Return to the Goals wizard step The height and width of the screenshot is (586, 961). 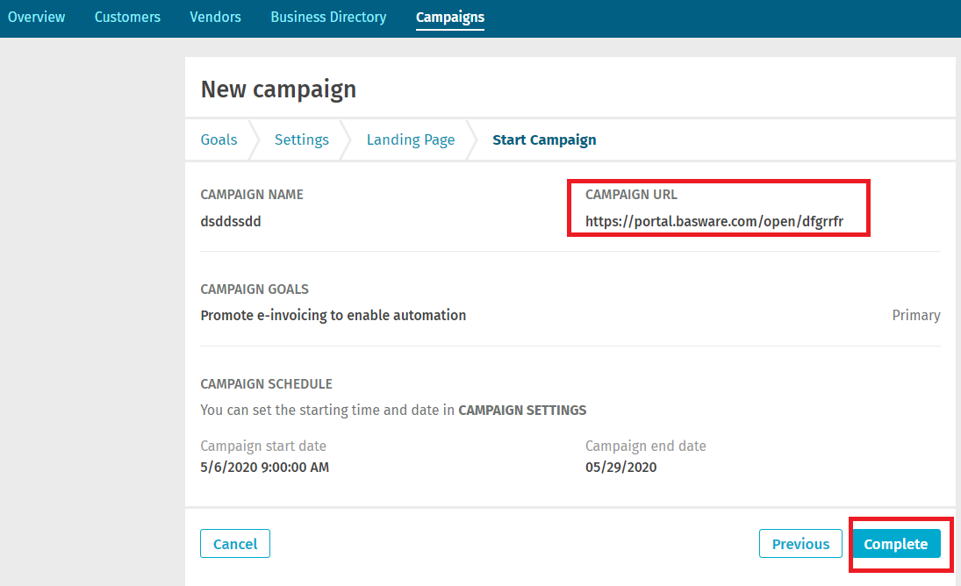(219, 139)
